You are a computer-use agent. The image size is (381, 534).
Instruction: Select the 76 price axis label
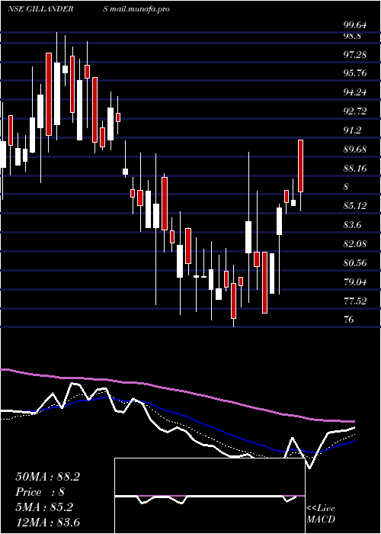click(x=348, y=320)
